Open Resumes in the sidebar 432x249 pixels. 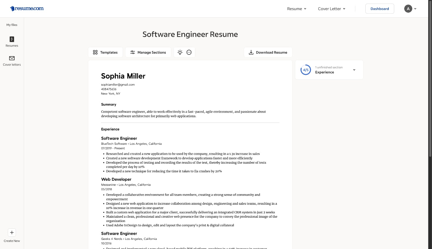click(x=12, y=42)
